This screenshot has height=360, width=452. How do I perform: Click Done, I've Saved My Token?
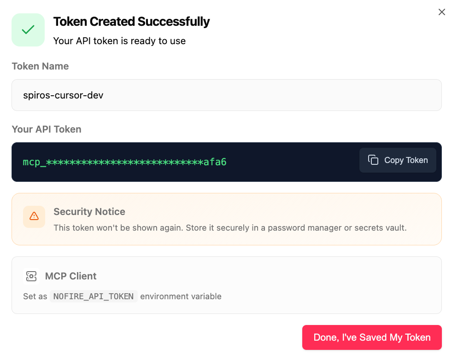pos(372,337)
